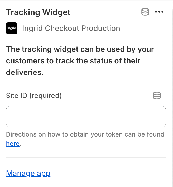Open the three-dot more actions menu
Screen dimensions: 173x187
tap(159, 12)
